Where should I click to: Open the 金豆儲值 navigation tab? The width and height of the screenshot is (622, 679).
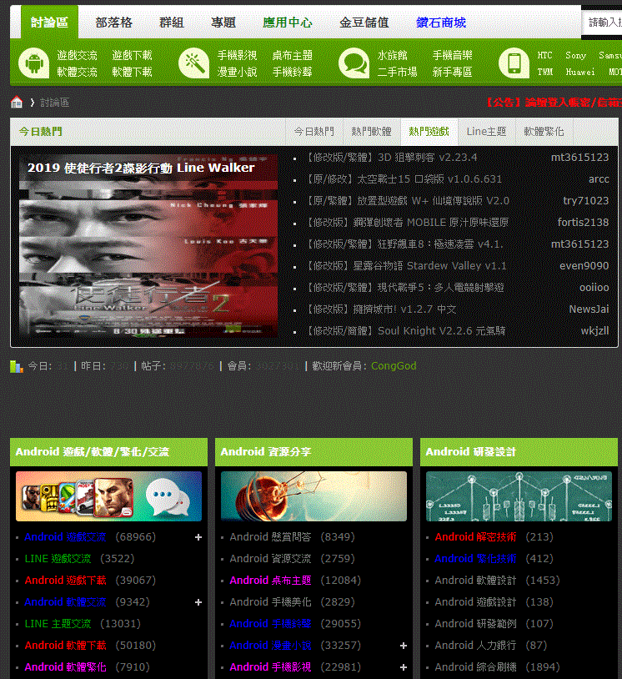364,23
